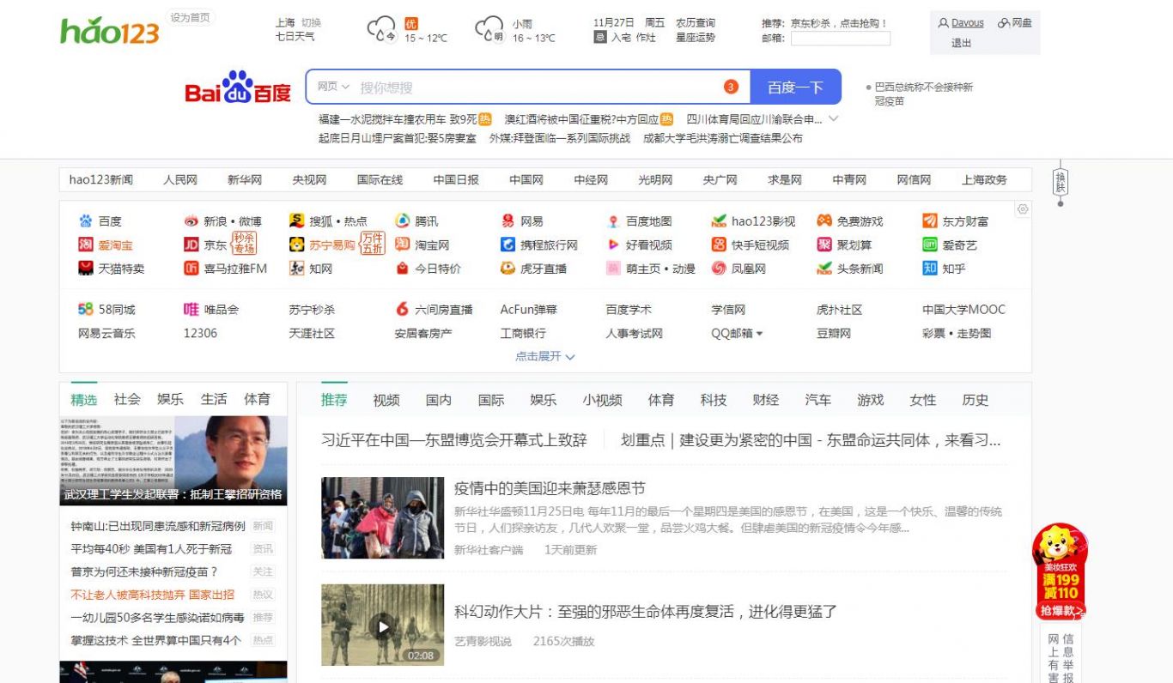Click the 邮箱 mail input field

click(x=840, y=39)
